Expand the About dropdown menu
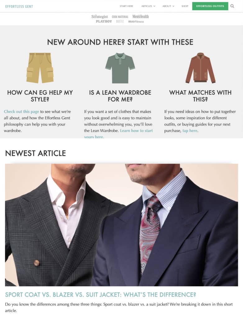Screen dimensions: 243x319 pos(168,6)
